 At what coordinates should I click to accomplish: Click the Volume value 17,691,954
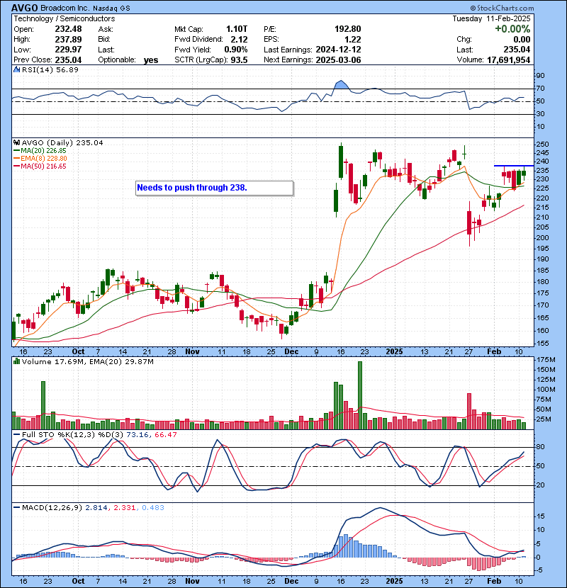pyautogui.click(x=508, y=60)
